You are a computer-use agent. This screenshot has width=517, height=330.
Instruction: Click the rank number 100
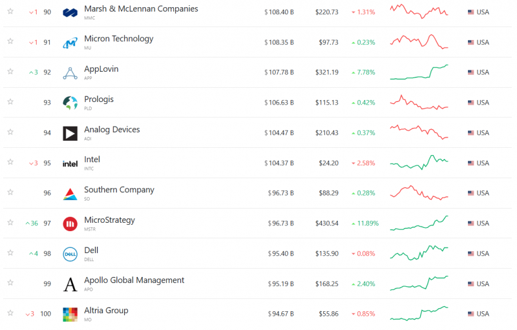pos(45,314)
